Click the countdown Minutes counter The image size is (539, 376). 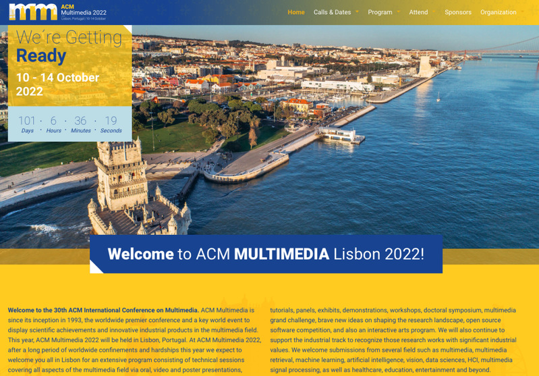[x=80, y=124]
